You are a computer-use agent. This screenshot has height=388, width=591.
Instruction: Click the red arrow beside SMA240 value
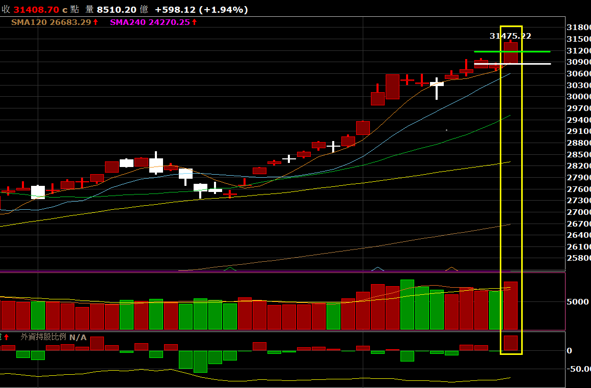pyautogui.click(x=194, y=22)
